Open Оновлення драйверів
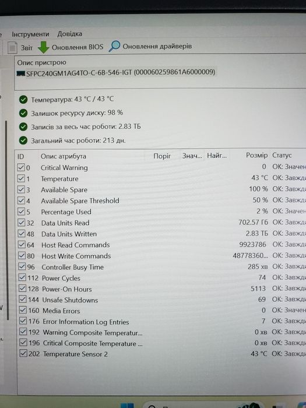 tap(157, 46)
